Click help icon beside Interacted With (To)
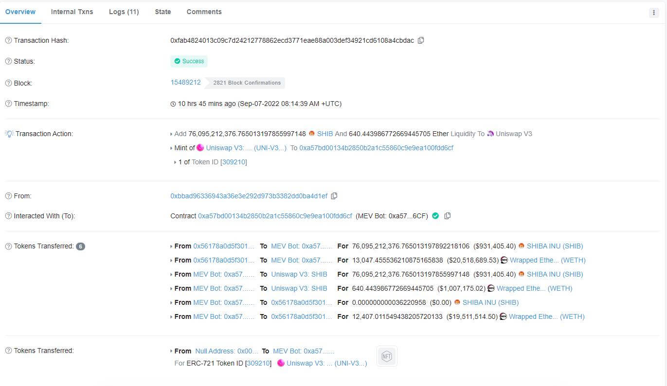This screenshot has width=667, height=386. 8,216
